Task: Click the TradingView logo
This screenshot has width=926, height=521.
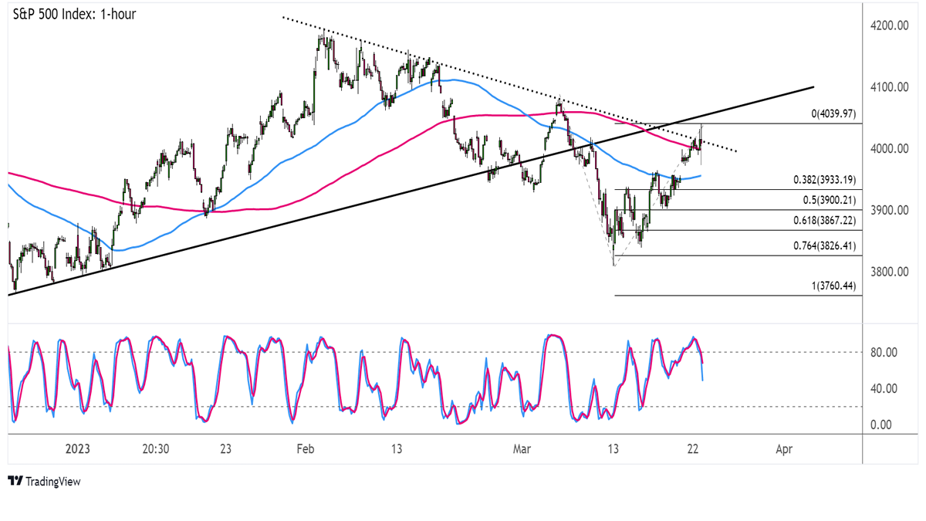Action: tap(43, 482)
